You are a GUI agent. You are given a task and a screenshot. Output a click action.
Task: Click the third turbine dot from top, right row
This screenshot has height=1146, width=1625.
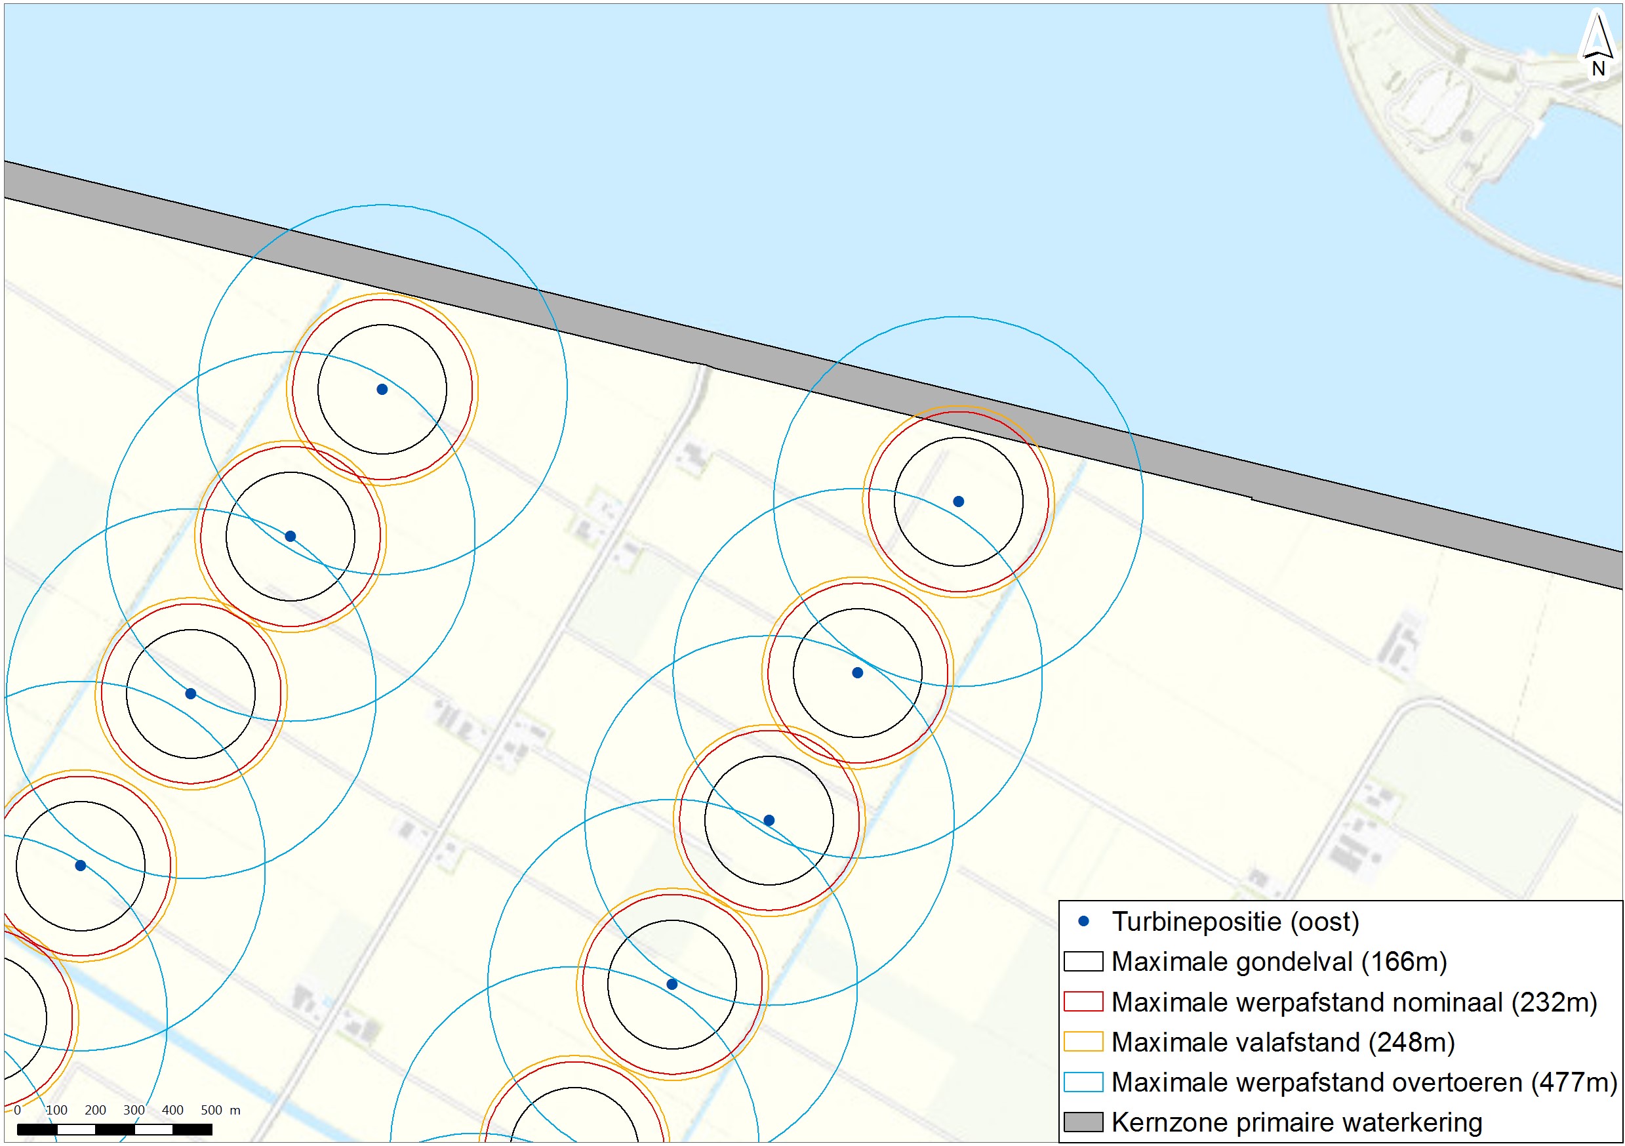(769, 821)
